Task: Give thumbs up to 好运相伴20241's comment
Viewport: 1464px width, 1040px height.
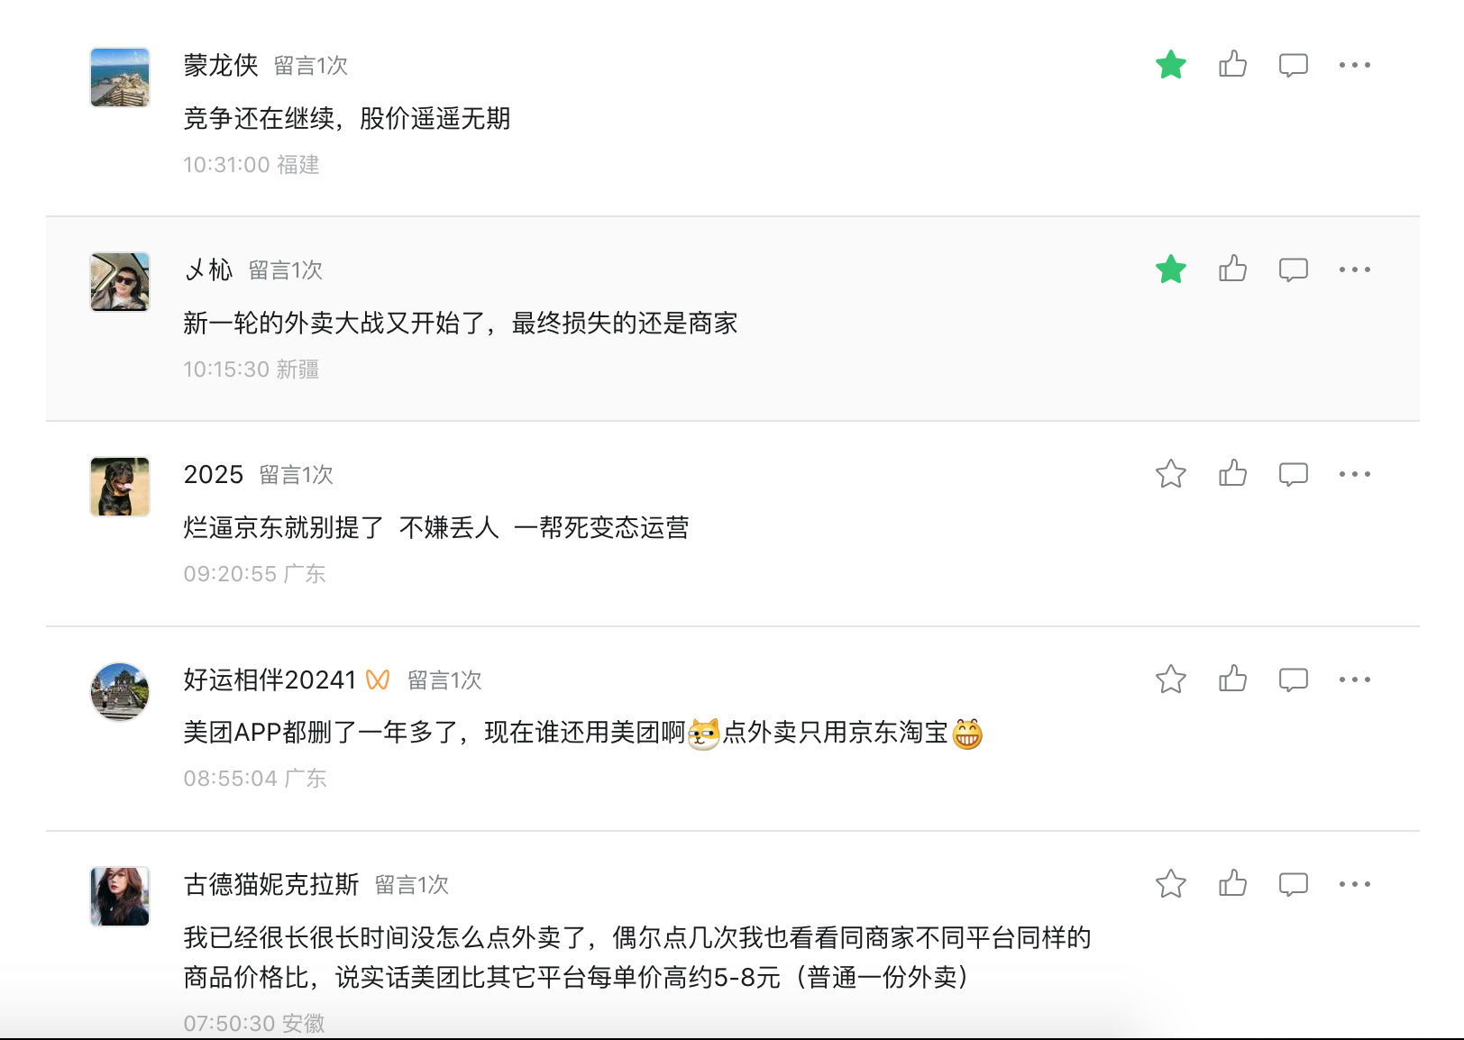Action: coord(1232,680)
